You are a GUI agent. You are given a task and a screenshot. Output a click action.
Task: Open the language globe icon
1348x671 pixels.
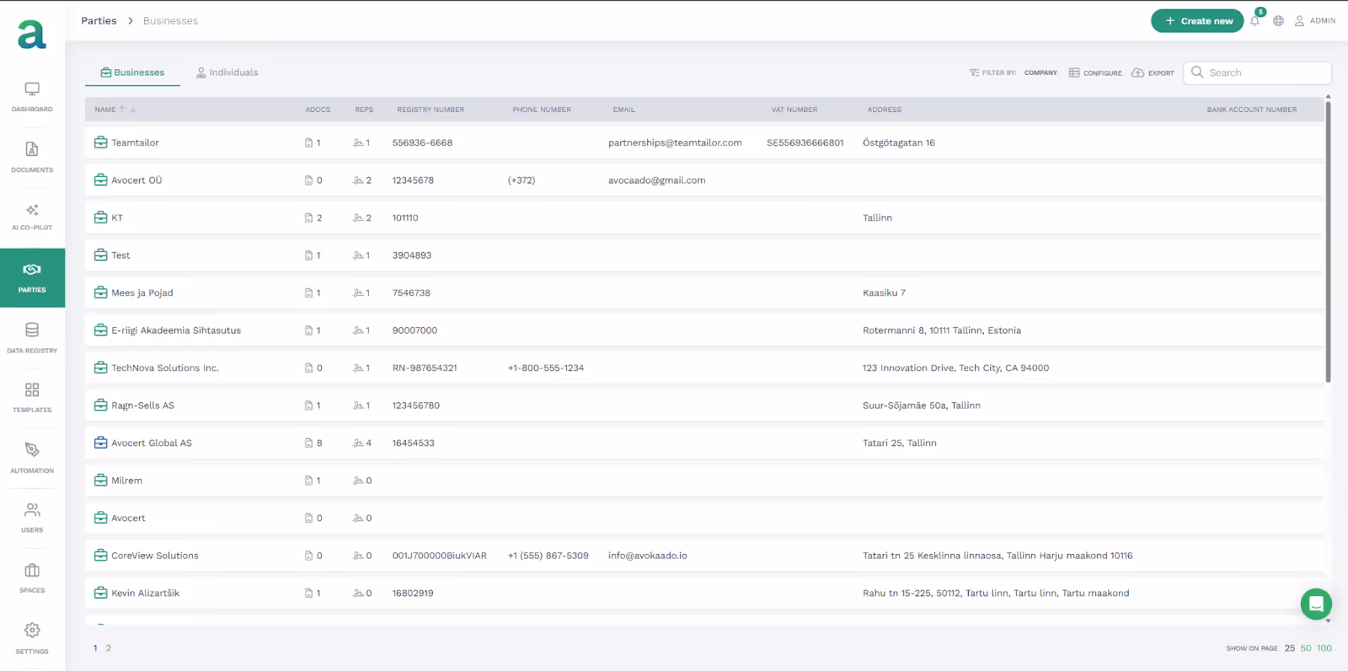[x=1278, y=21]
